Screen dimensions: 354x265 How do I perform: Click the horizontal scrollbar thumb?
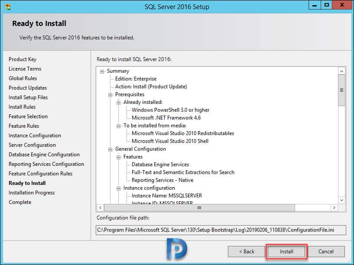(x=199, y=207)
